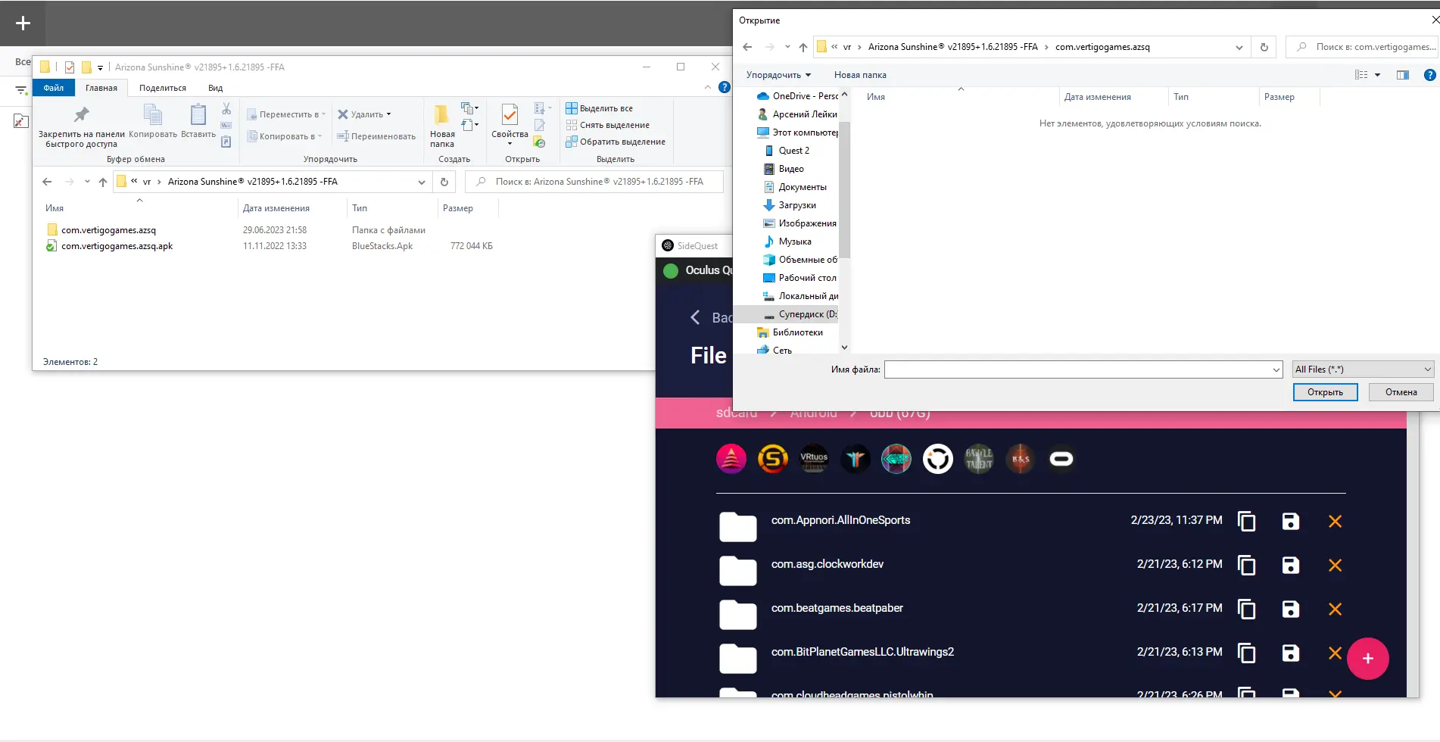Select OneDrive in the navigation tree

coord(797,96)
